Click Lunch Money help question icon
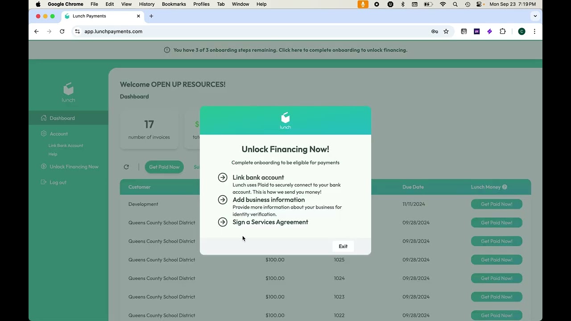Screen dimensions: 571x321 505,187
